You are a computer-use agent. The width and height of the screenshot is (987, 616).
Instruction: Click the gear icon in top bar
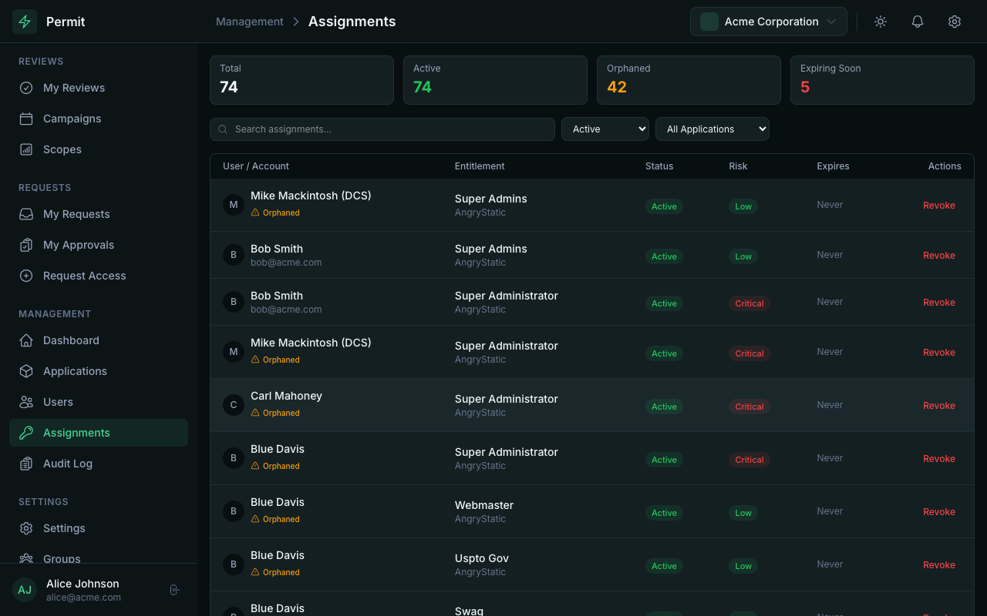[x=954, y=22]
